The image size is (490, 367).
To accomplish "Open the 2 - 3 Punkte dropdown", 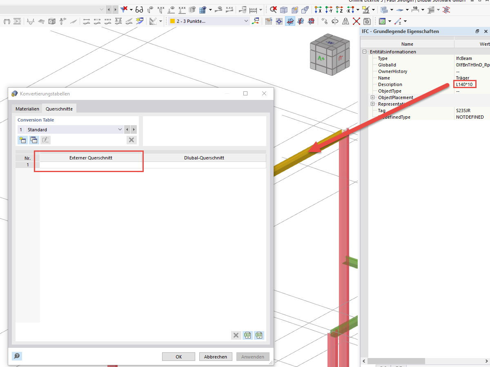I will (246, 21).
